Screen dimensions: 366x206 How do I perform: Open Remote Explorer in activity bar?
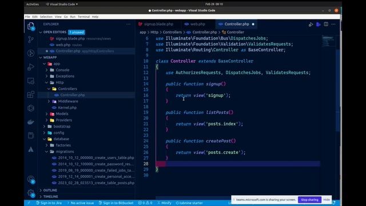pos(31,81)
